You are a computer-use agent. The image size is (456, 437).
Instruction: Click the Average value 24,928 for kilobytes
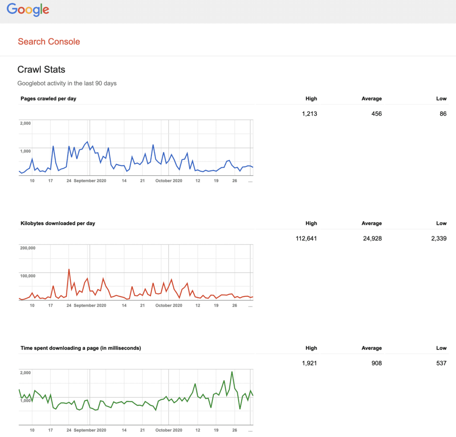tap(371, 239)
